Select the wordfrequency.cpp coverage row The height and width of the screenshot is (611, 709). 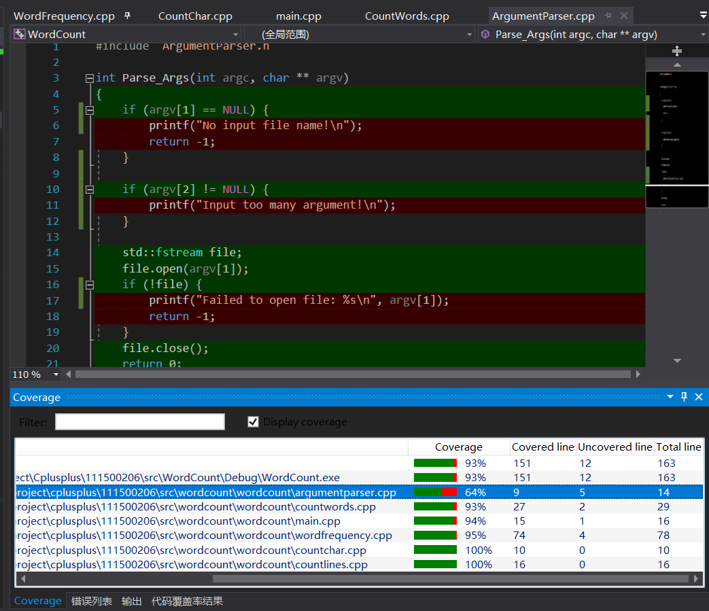(360, 536)
